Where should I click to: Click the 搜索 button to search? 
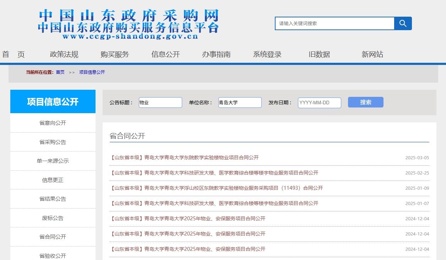365,102
